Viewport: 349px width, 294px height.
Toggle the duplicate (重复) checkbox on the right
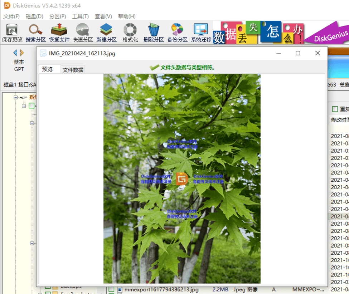coord(335,109)
